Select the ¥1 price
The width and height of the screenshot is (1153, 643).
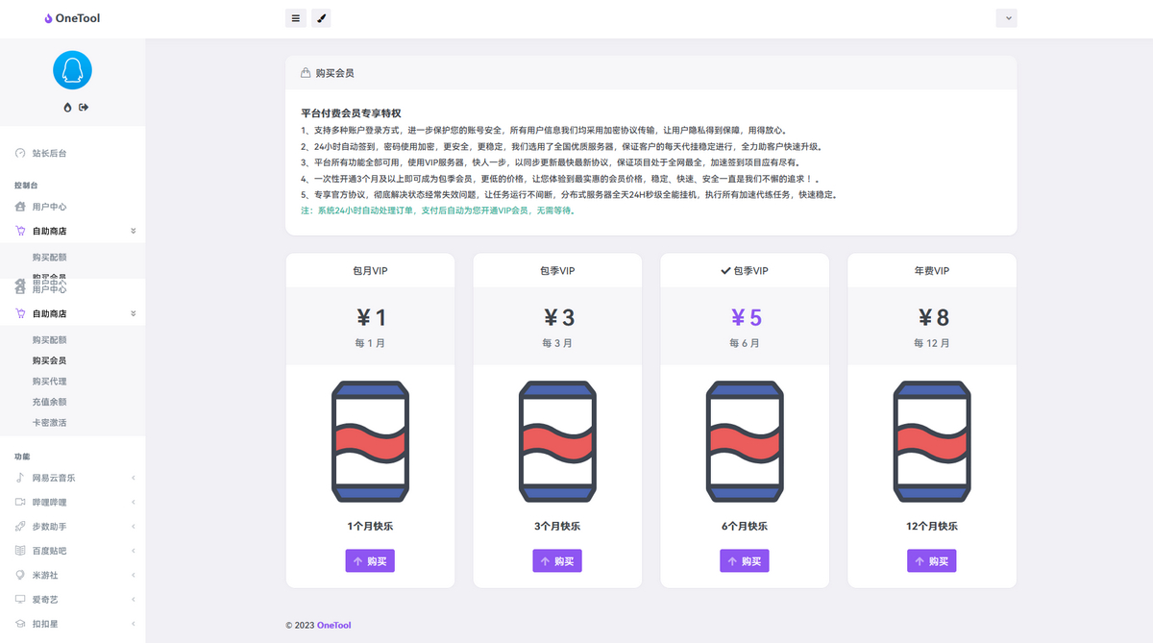pos(370,318)
